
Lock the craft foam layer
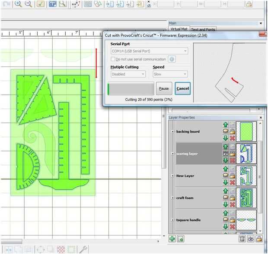(232, 198)
